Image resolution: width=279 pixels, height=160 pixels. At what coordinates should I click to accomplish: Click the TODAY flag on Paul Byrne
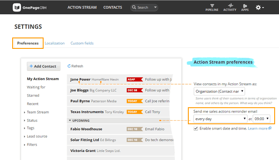tap(135, 101)
